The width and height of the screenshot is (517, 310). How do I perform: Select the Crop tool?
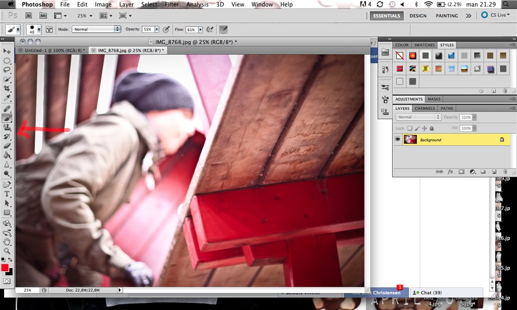click(x=7, y=88)
